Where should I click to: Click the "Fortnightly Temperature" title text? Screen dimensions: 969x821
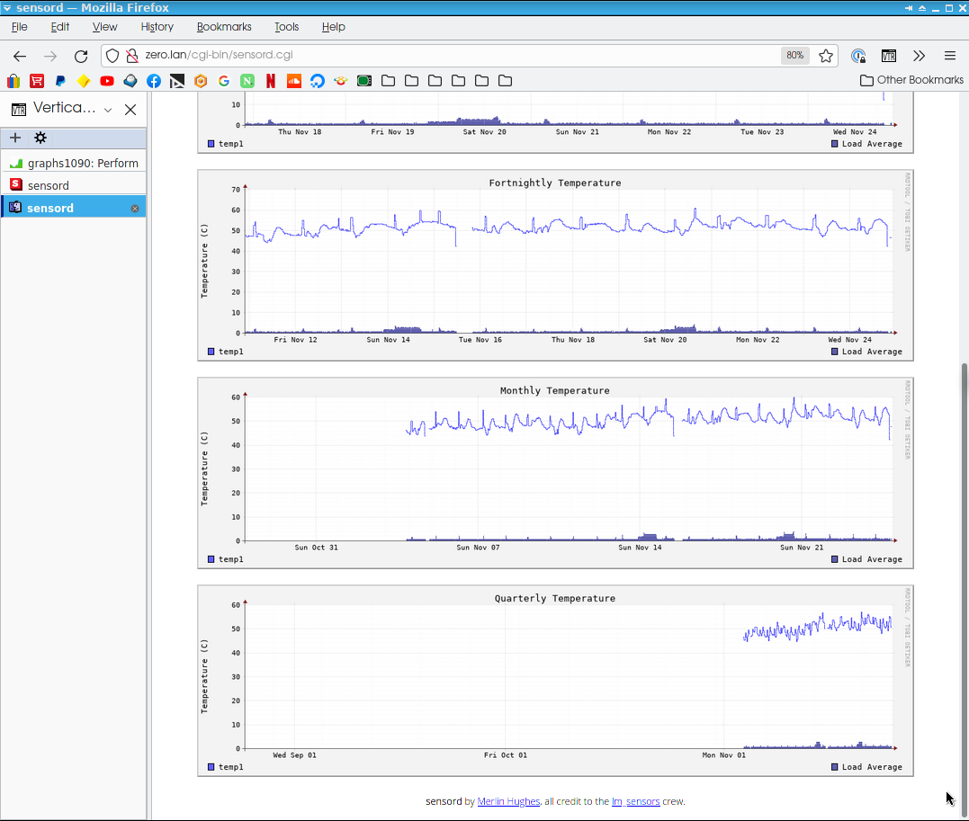[x=555, y=183]
